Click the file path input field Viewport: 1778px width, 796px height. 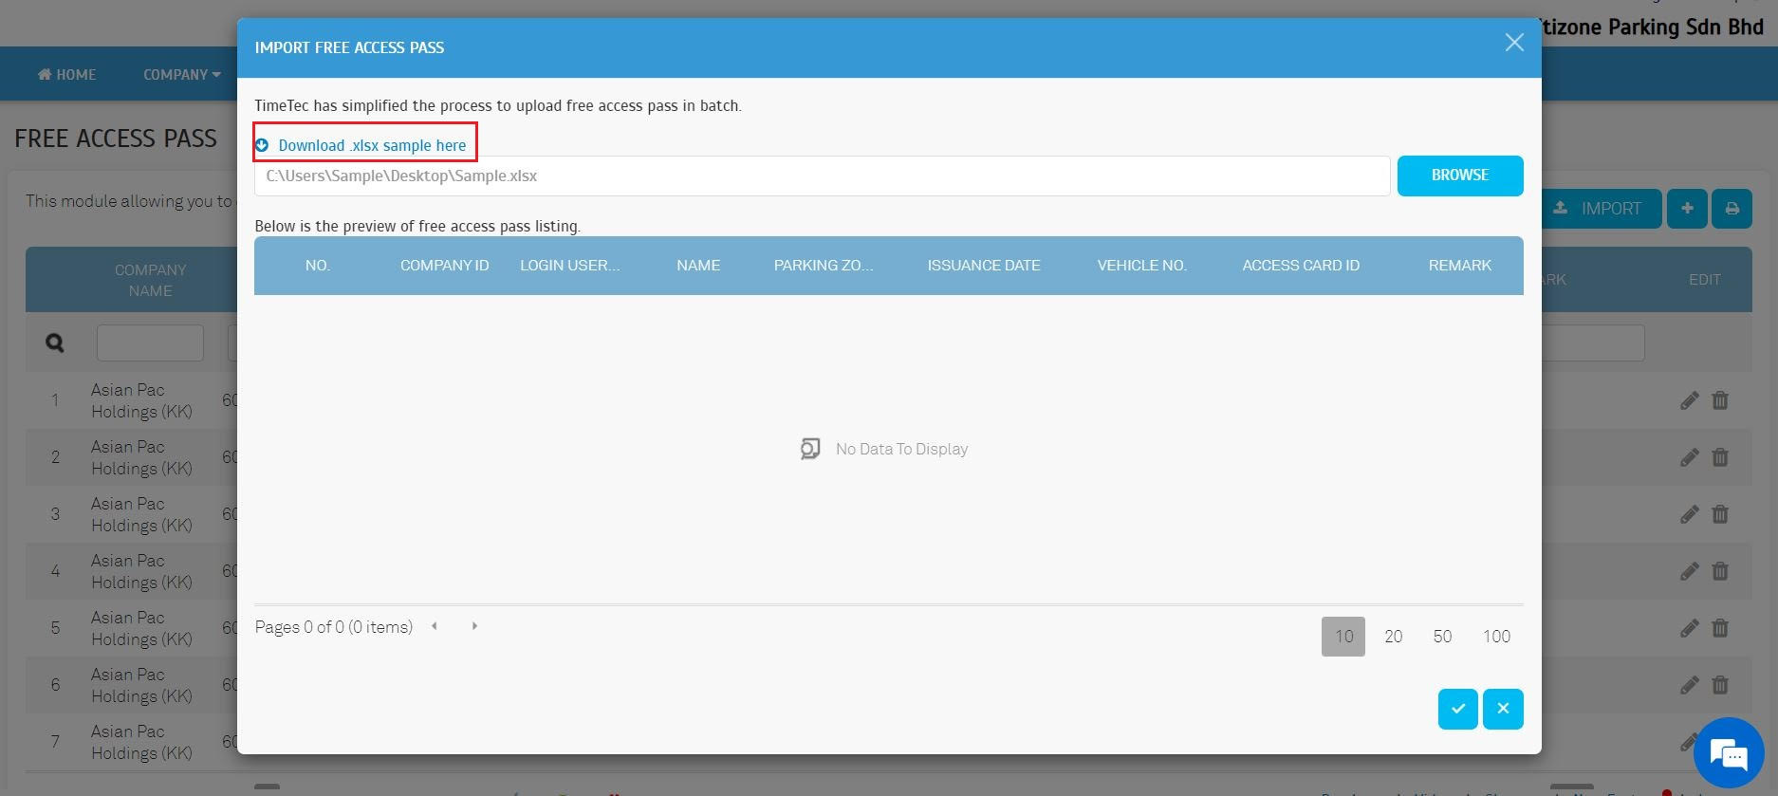point(821,176)
